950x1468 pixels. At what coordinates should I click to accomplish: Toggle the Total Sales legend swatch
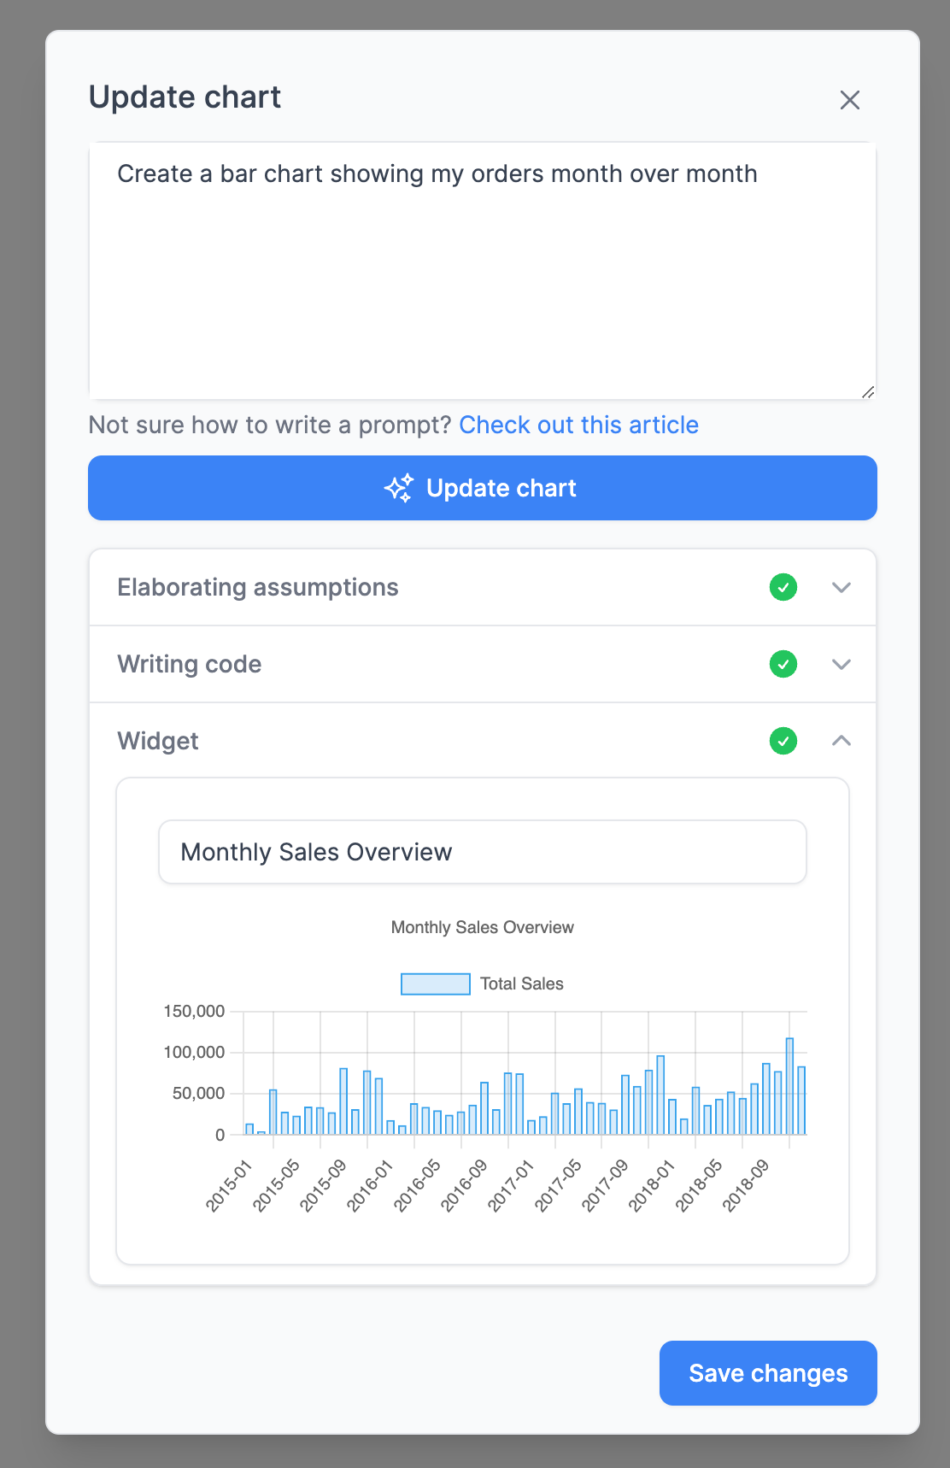click(436, 984)
